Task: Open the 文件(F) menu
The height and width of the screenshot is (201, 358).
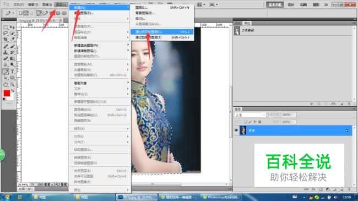Action: coord(19,4)
